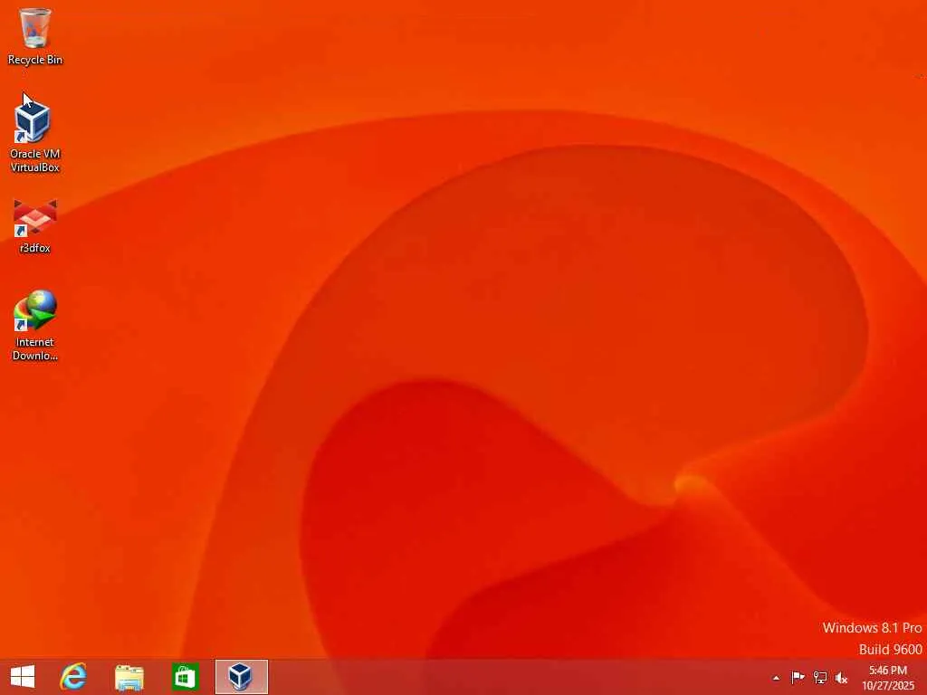Open the clock showing 5:46 PM
Viewport: 927px width, 695px height.
click(x=888, y=678)
